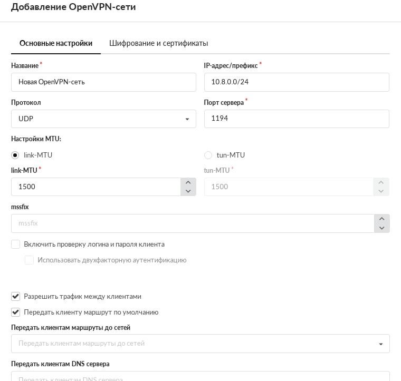Increase link-MTU value with up arrow

pyautogui.click(x=188, y=182)
